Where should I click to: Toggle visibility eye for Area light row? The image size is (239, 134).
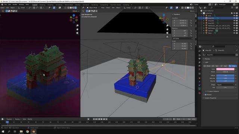pyautogui.click(x=234, y=16)
